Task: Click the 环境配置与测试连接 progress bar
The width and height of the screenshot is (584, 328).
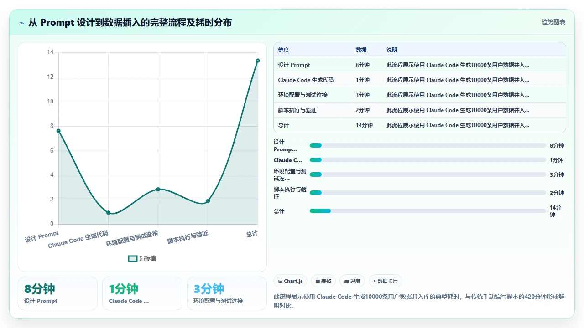Action: pyautogui.click(x=428, y=174)
